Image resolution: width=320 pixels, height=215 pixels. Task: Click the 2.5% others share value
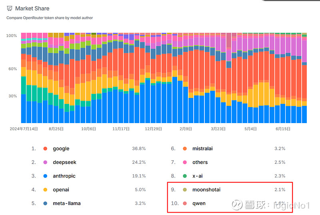(280, 162)
